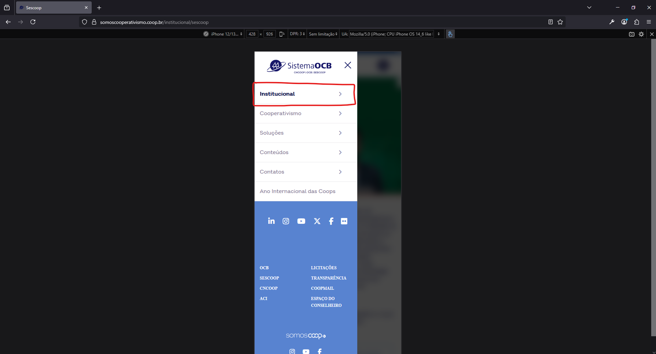Open the X (Twitter) social icon
This screenshot has width=656, height=354.
pyautogui.click(x=317, y=221)
